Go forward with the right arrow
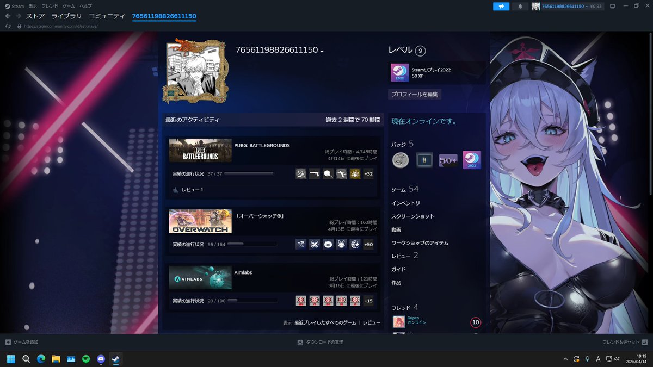The image size is (653, 367). pyautogui.click(x=19, y=16)
